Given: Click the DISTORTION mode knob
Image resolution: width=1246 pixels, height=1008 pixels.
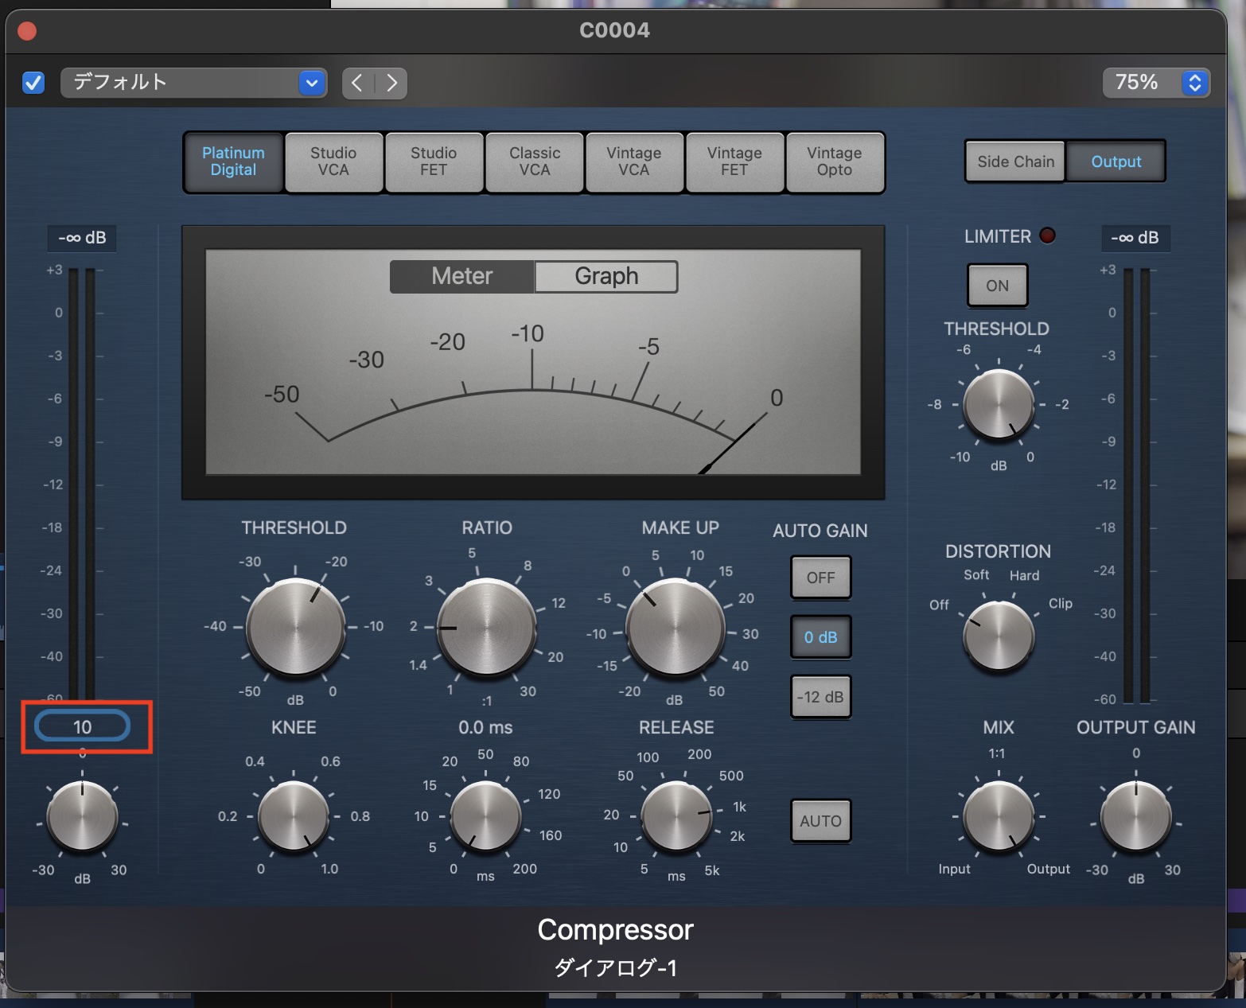Looking at the screenshot, I should [x=999, y=636].
